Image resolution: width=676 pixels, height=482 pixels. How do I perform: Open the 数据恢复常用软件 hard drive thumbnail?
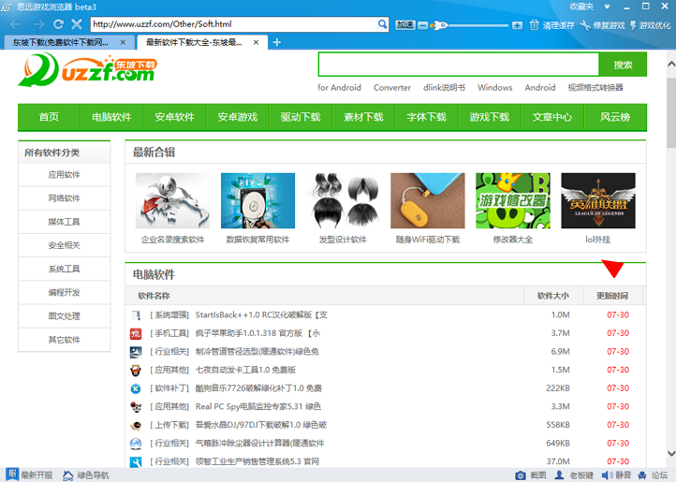[x=257, y=201]
